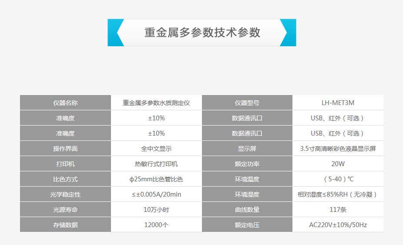403x245 pixels.
Task: Click the 仪器型号 label cell
Action: tap(247, 103)
